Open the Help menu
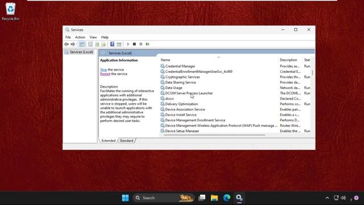Image resolution: width=364 pixels, height=205 pixels. pyautogui.click(x=105, y=37)
